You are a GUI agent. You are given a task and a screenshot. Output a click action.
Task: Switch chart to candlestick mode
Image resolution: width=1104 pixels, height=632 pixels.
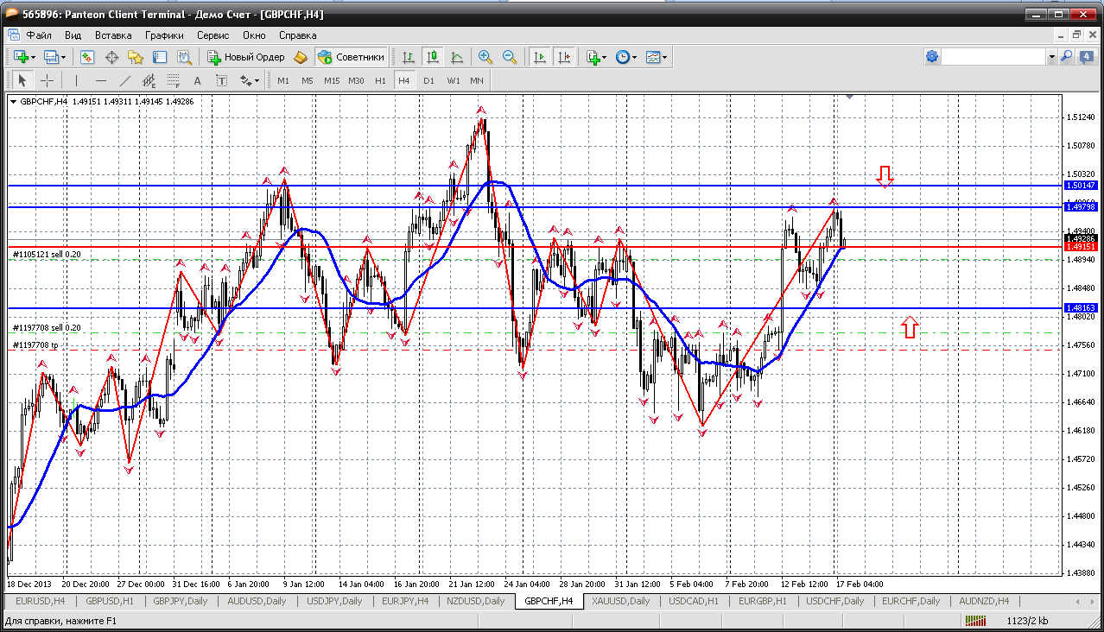tap(433, 57)
